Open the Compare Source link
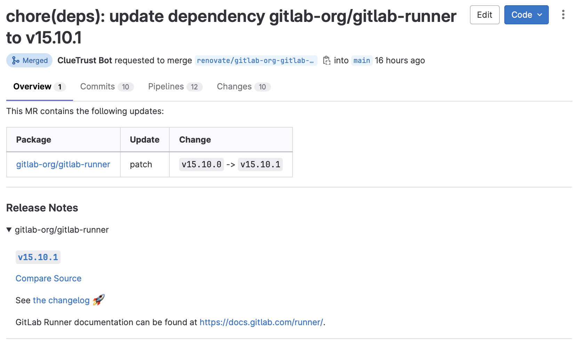The image size is (585, 345). pos(48,278)
